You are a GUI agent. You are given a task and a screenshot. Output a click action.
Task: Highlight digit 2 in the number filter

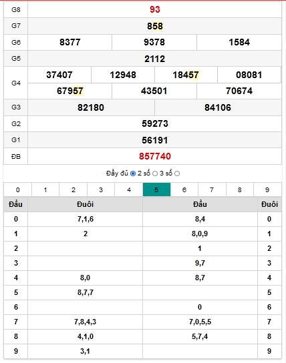pos(74,190)
